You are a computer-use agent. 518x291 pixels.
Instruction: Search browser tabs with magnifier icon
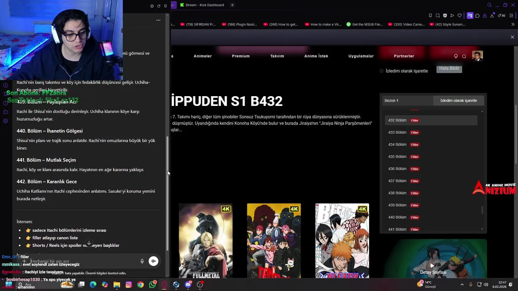click(489, 5)
